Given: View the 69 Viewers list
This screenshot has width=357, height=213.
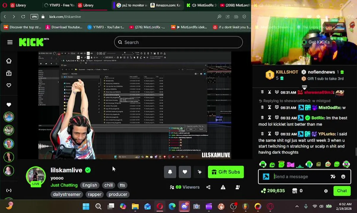Looking at the screenshot, I should pyautogui.click(x=185, y=187).
